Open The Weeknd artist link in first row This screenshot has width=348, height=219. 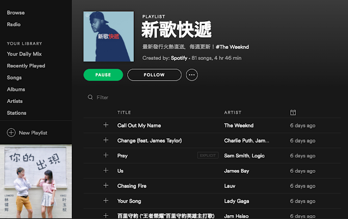(x=239, y=125)
